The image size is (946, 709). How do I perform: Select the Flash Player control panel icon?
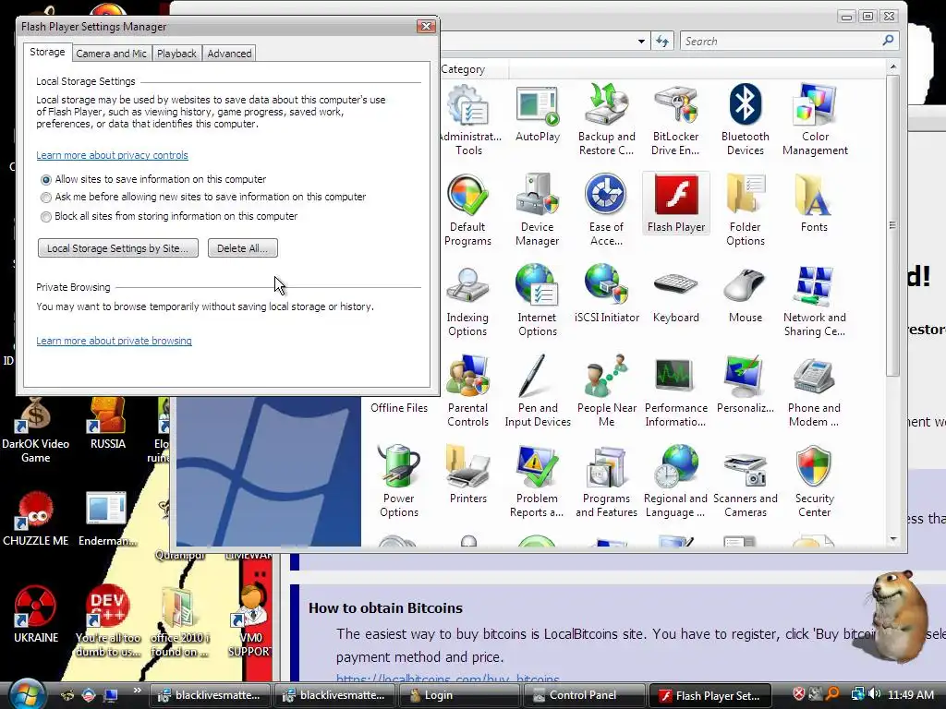click(675, 204)
